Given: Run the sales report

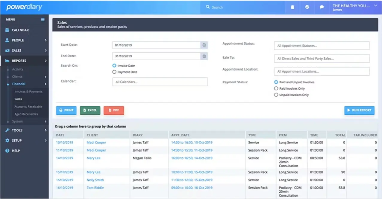Looking at the screenshot, I should 359,110.
